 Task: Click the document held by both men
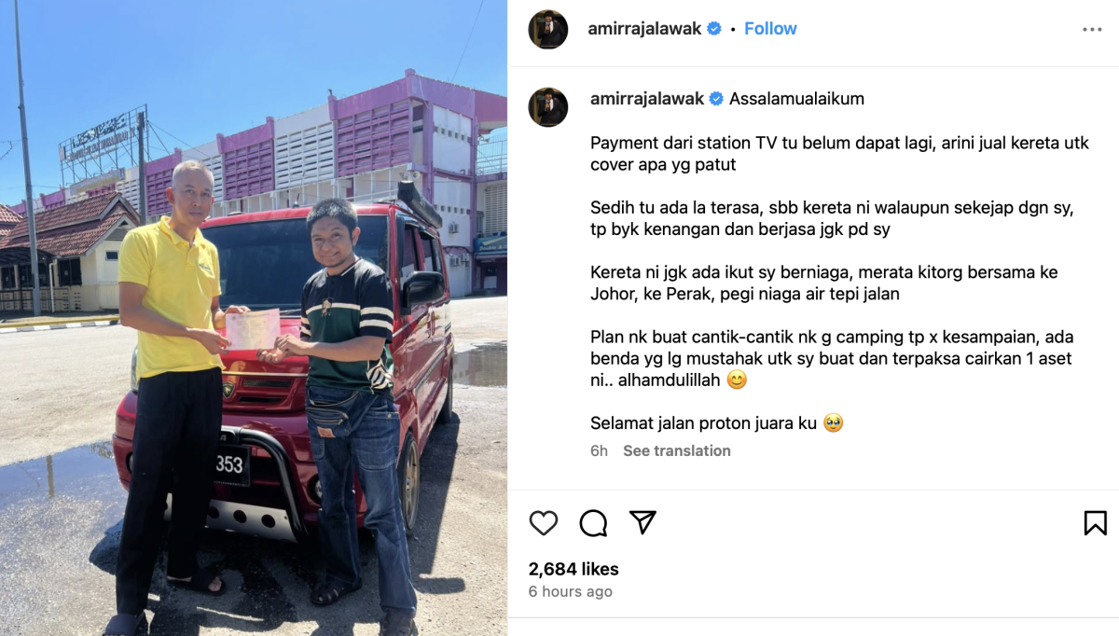(x=252, y=329)
